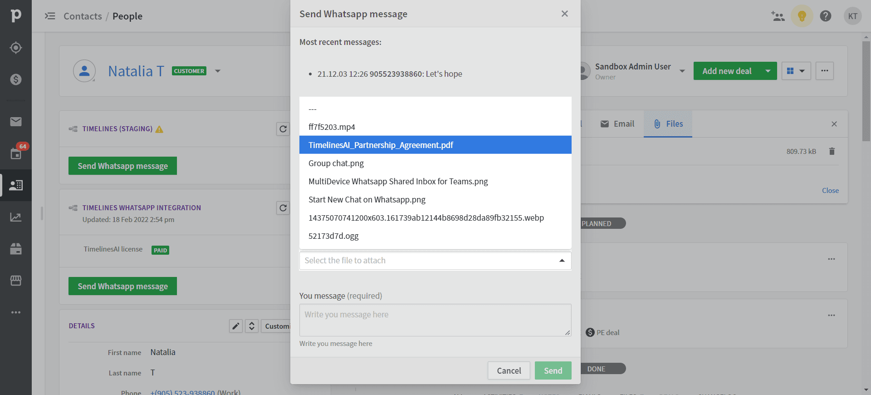Expand the Sandbox Admin User owner dropdown
Viewport: 871px width, 395px height.
(682, 71)
